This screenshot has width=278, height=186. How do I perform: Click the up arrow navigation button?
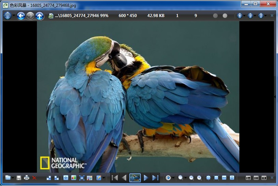[x=40, y=16]
